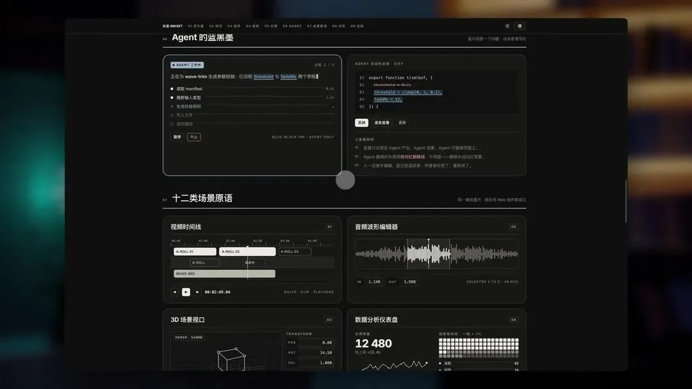Image resolution: width=692 pixels, height=389 pixels.
Task: Switch theme to paper mode (纸)
Action: 507,26
